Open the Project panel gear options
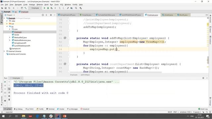212x119 pixels. pos(51,15)
